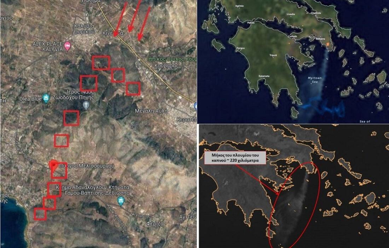Screen dimensions: 389x248
Task: Click the Tripoli city label on satellite map
Action: point(273,55)
